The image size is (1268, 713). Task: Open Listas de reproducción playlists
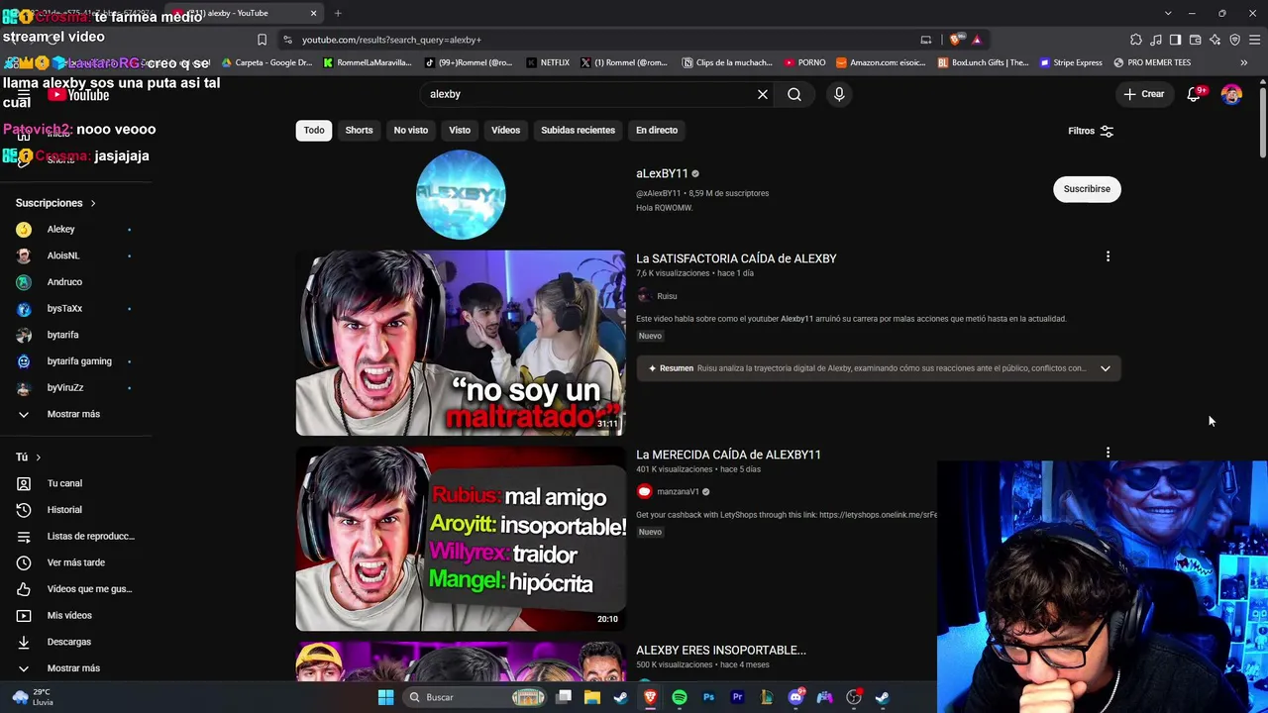[90, 536]
